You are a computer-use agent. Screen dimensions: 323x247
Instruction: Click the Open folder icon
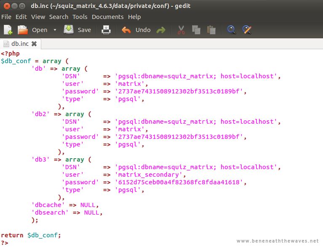[22, 30]
